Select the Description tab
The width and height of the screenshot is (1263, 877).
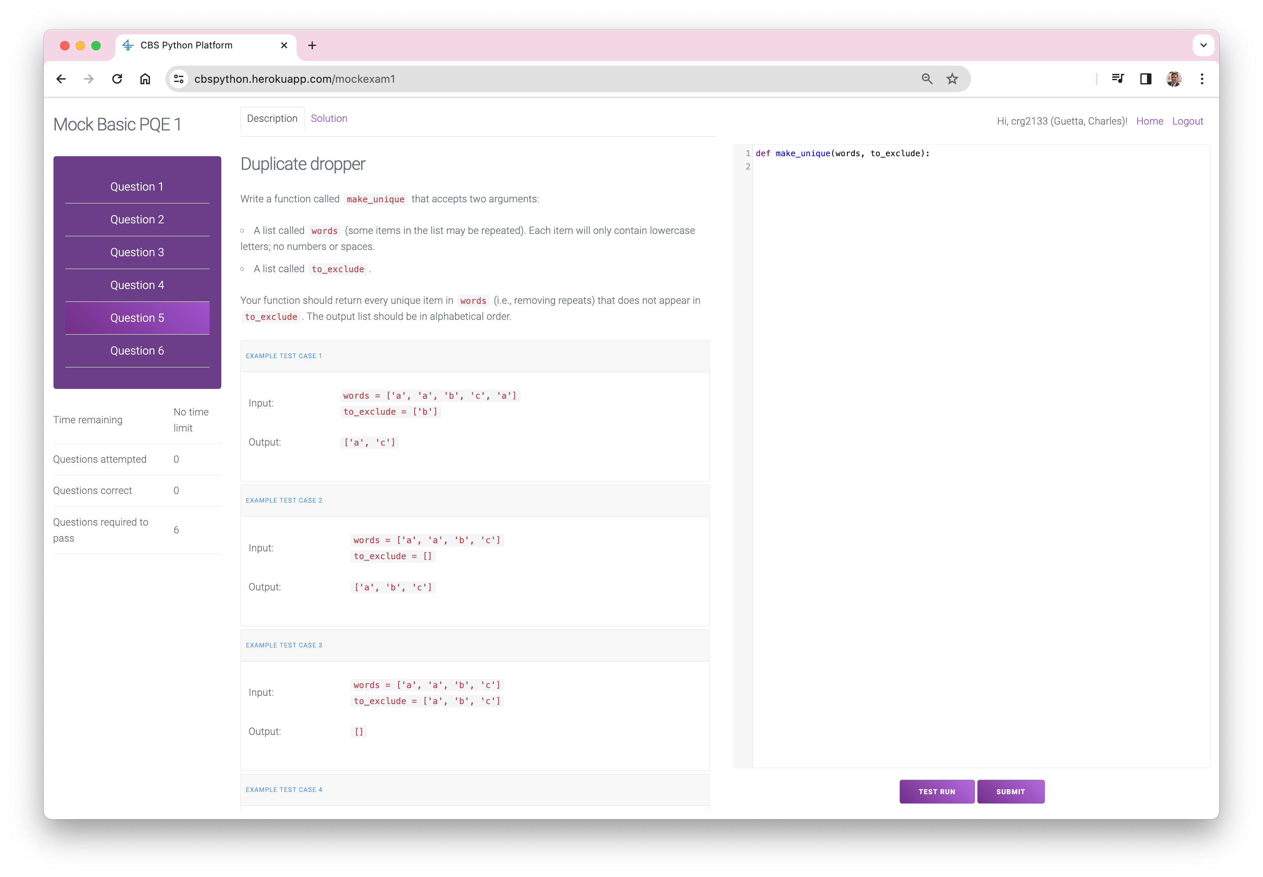tap(272, 118)
